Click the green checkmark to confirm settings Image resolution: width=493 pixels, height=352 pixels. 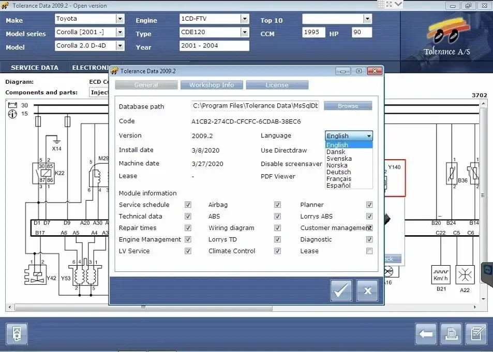click(x=341, y=290)
